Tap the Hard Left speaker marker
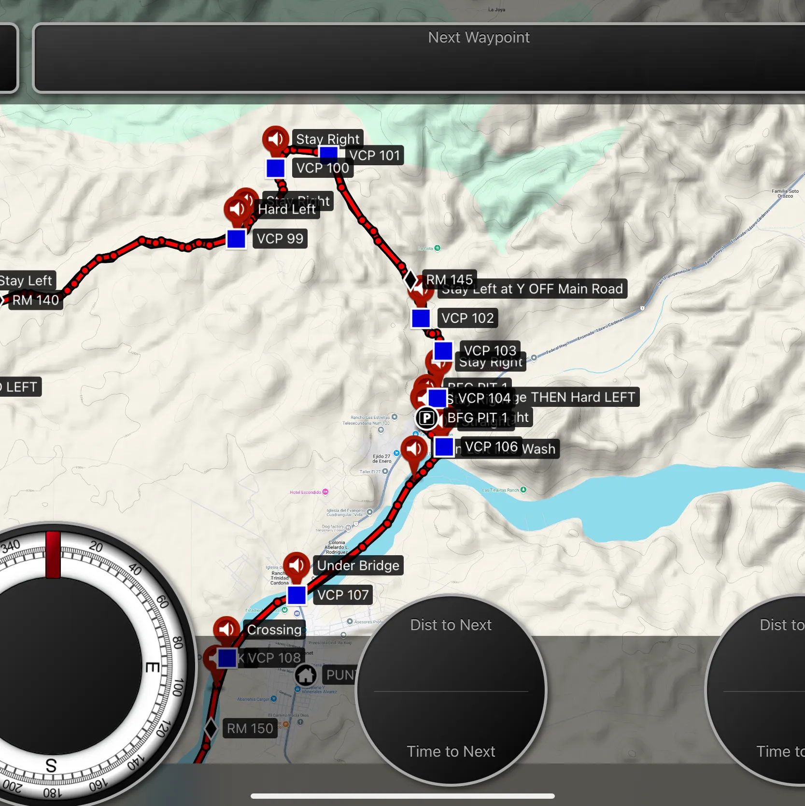 click(x=237, y=209)
